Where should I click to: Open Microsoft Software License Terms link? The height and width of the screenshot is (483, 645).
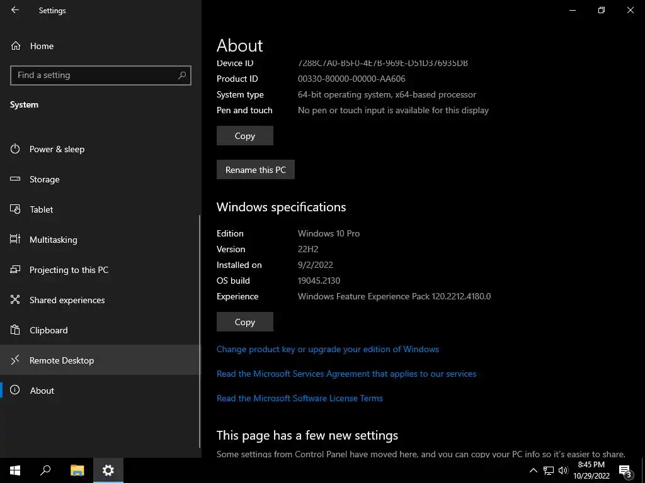click(299, 398)
